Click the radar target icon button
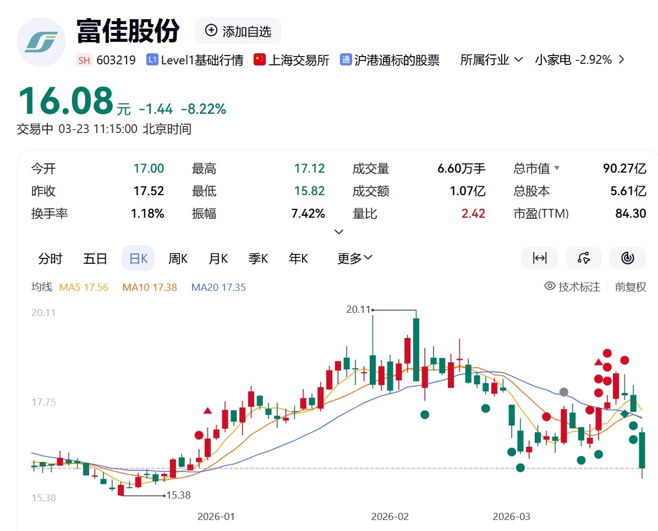The width and height of the screenshot is (658, 531). click(628, 258)
